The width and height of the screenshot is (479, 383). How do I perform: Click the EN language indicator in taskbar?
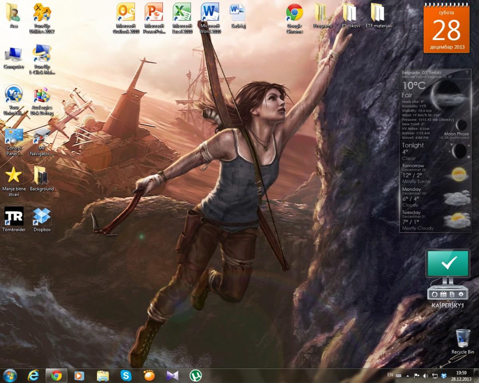pyautogui.click(x=390, y=375)
